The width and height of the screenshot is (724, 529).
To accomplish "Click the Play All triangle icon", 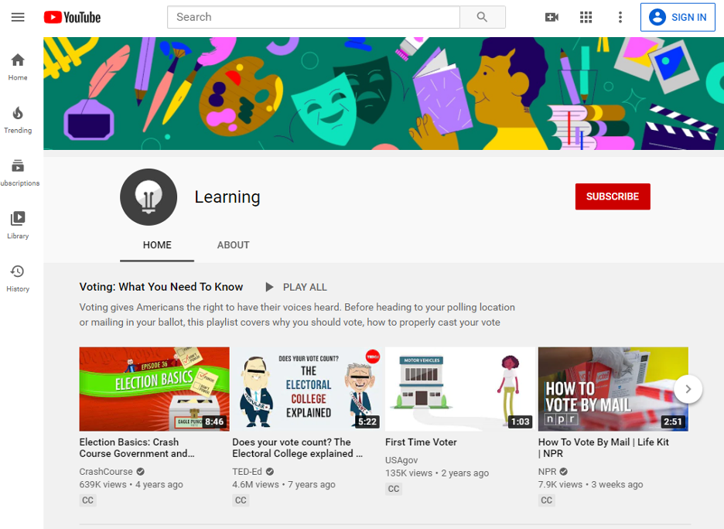I will tap(269, 287).
